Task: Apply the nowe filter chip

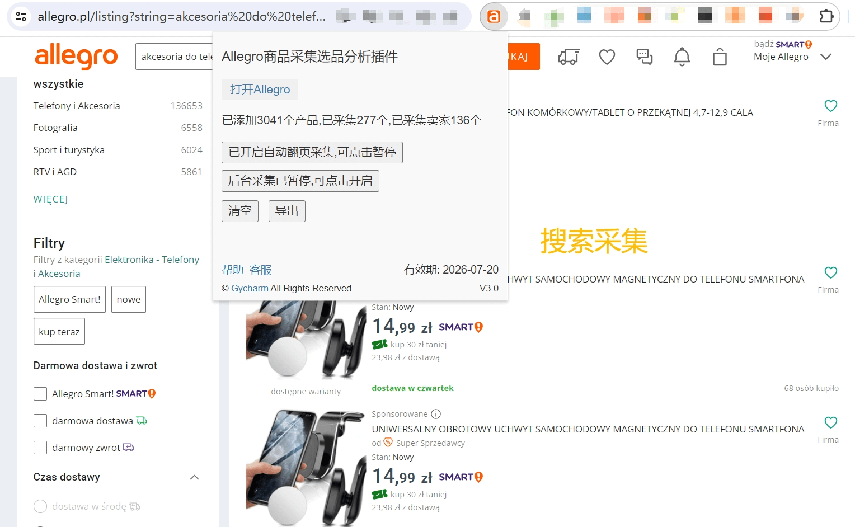Action: click(129, 299)
